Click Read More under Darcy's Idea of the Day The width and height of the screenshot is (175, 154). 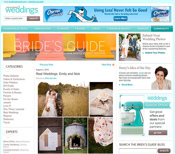[127, 85]
